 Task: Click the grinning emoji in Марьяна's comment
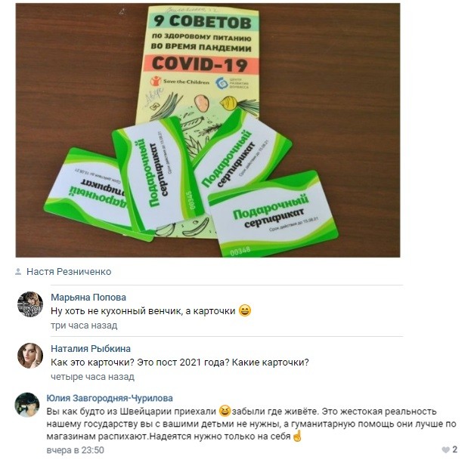pos(245,310)
